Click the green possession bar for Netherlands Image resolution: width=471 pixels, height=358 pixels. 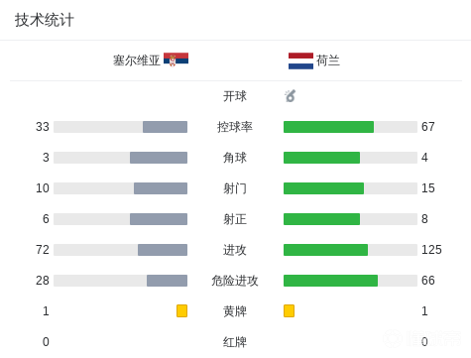328,127
